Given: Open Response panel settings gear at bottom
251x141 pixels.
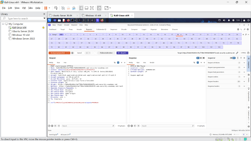Looking at the screenshot, I should pos(132,126).
